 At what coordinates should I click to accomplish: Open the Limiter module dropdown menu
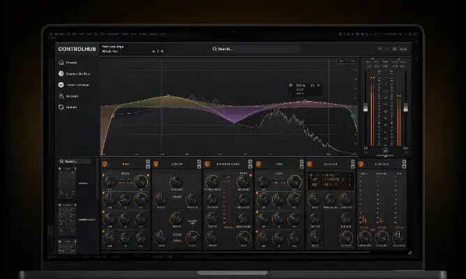pyautogui.click(x=403, y=166)
